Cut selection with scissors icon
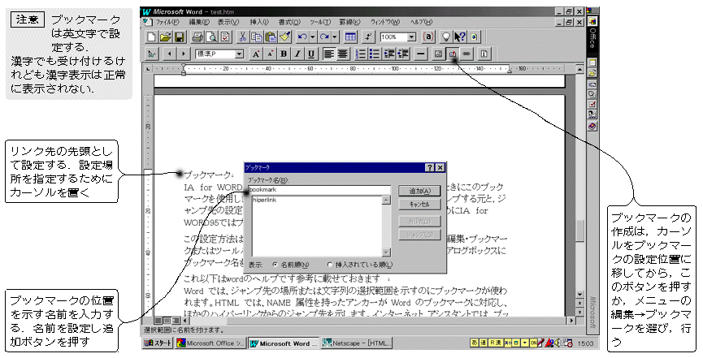 pyautogui.click(x=242, y=37)
